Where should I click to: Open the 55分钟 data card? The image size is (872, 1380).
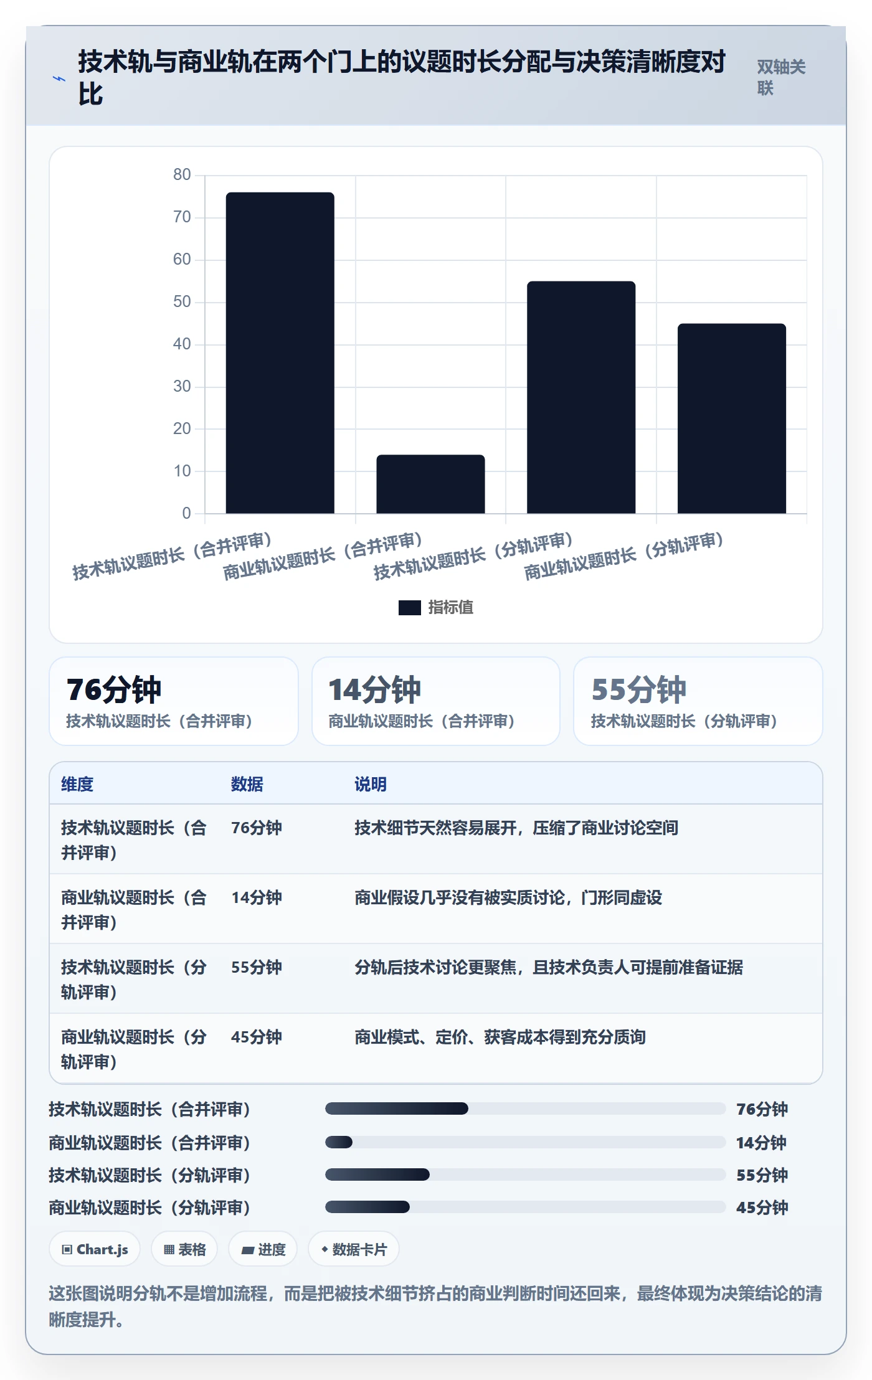698,701
